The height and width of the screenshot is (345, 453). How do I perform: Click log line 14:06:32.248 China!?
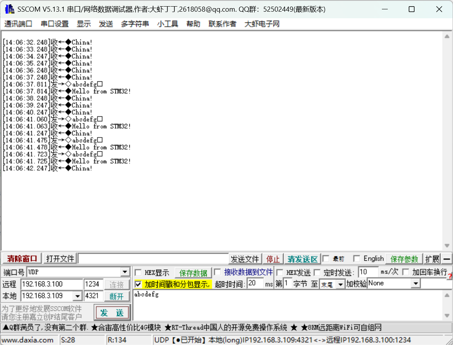[47, 42]
